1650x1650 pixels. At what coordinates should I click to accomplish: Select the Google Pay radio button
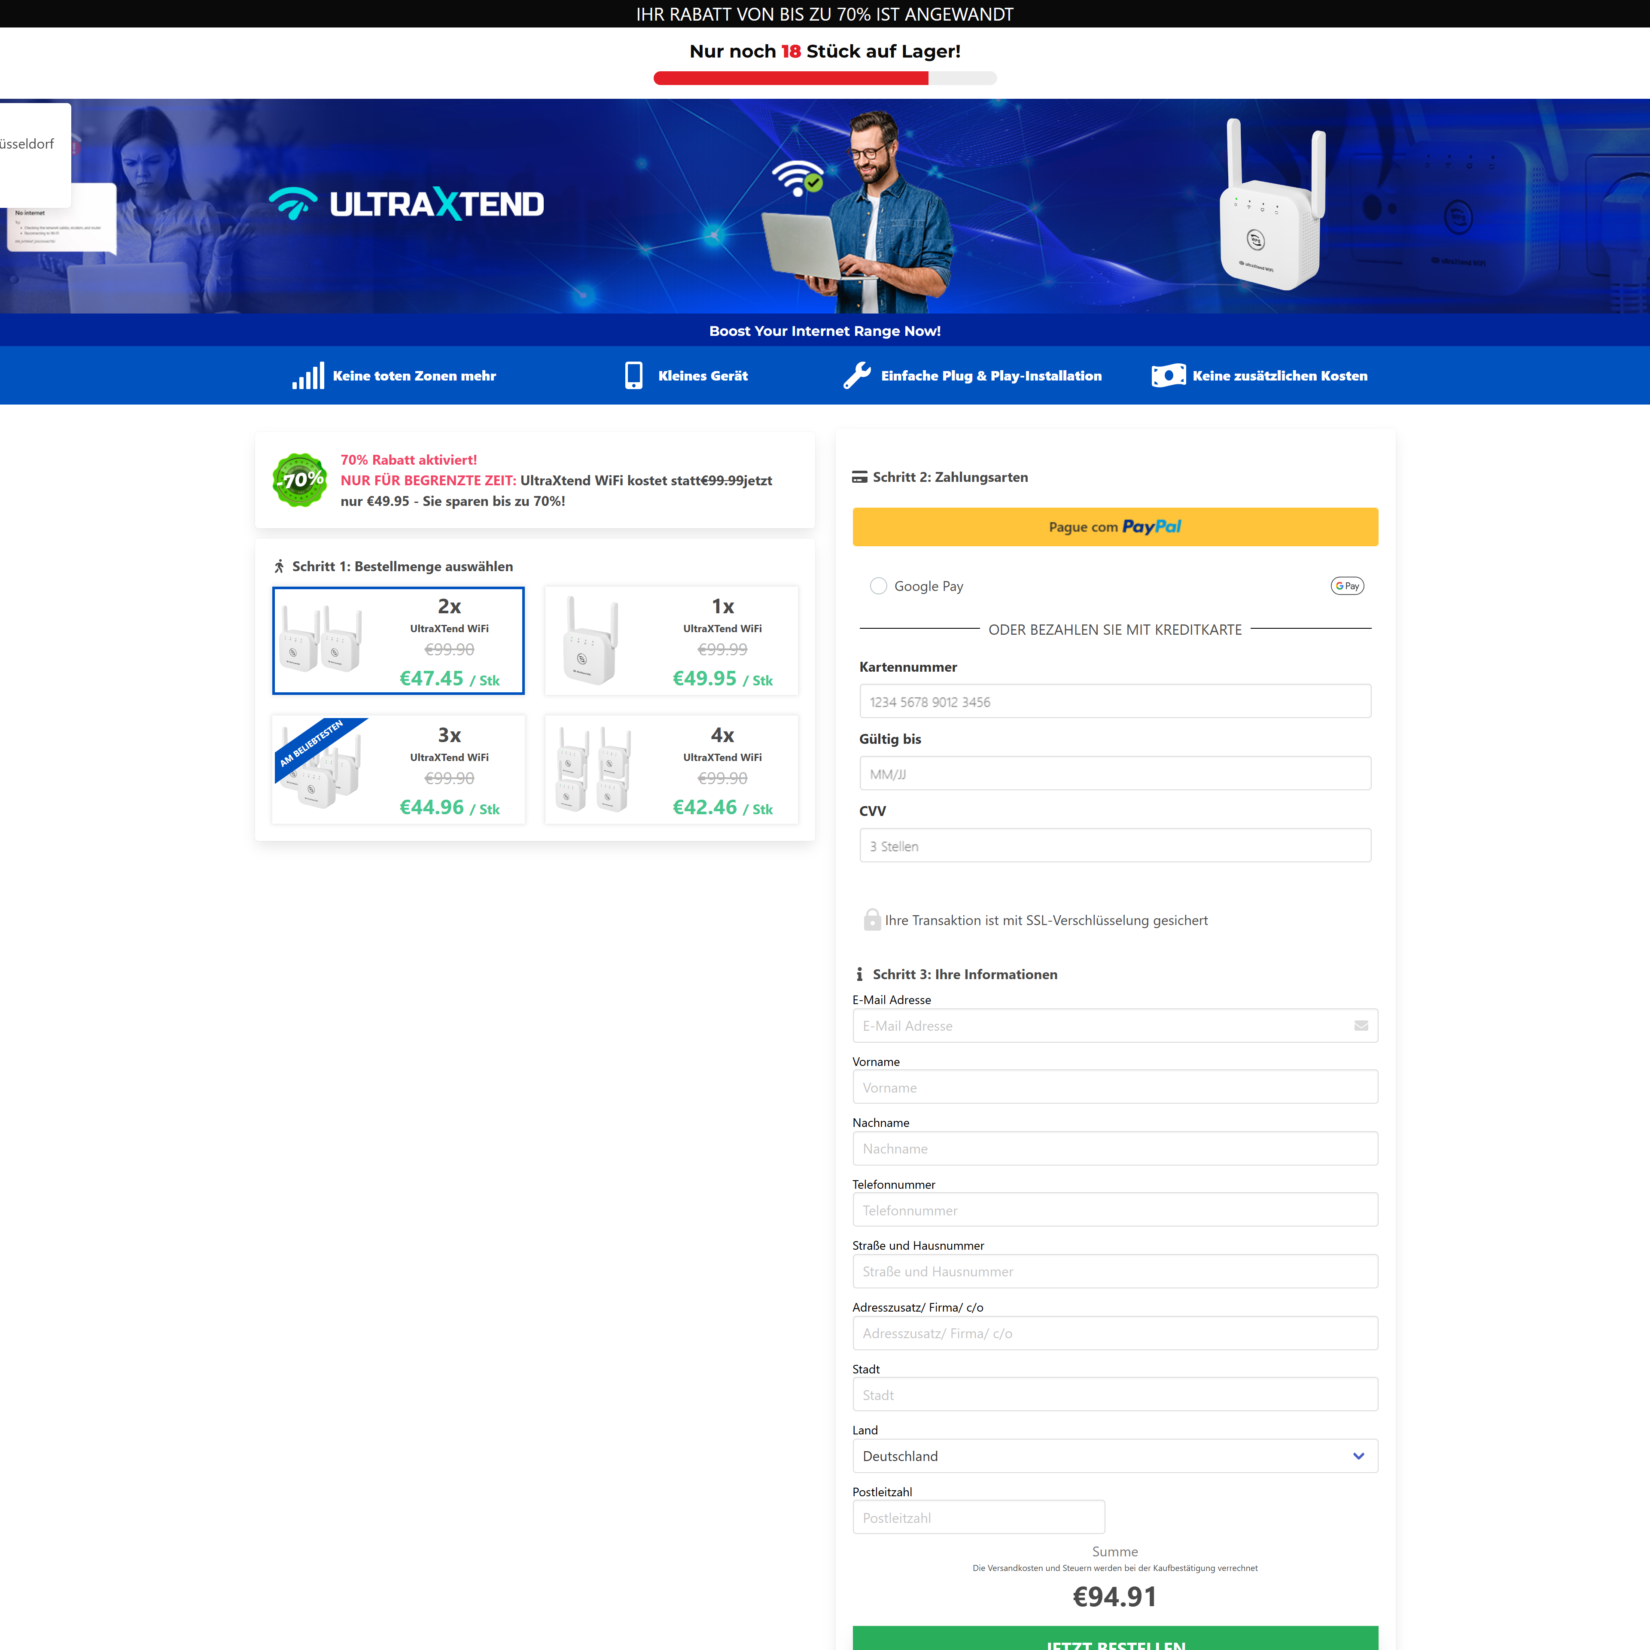(x=878, y=586)
